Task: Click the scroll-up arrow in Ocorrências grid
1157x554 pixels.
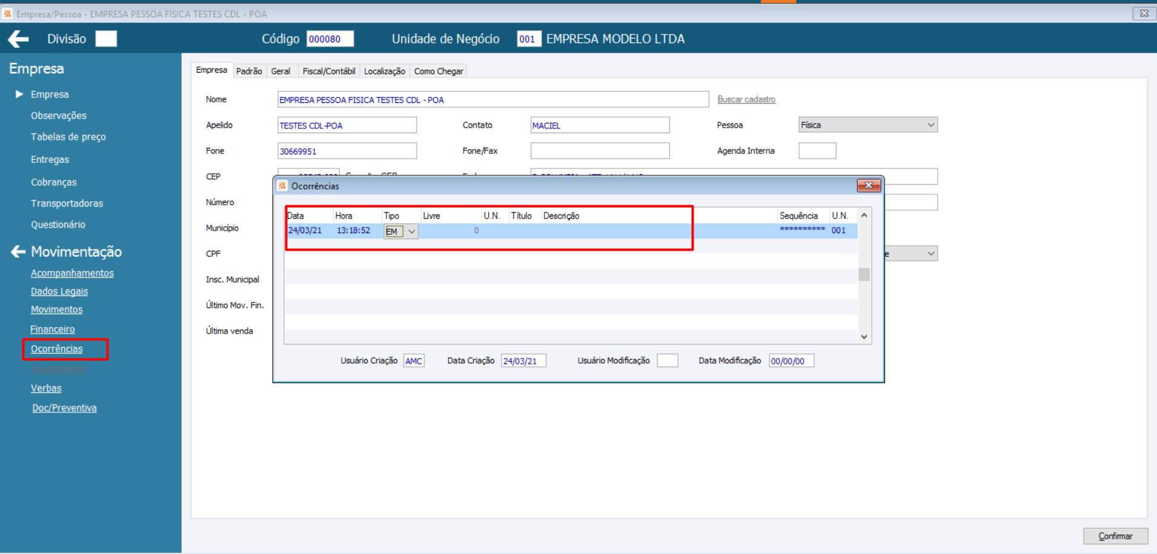Action: click(864, 216)
